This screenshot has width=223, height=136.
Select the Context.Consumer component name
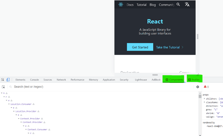point(37,130)
